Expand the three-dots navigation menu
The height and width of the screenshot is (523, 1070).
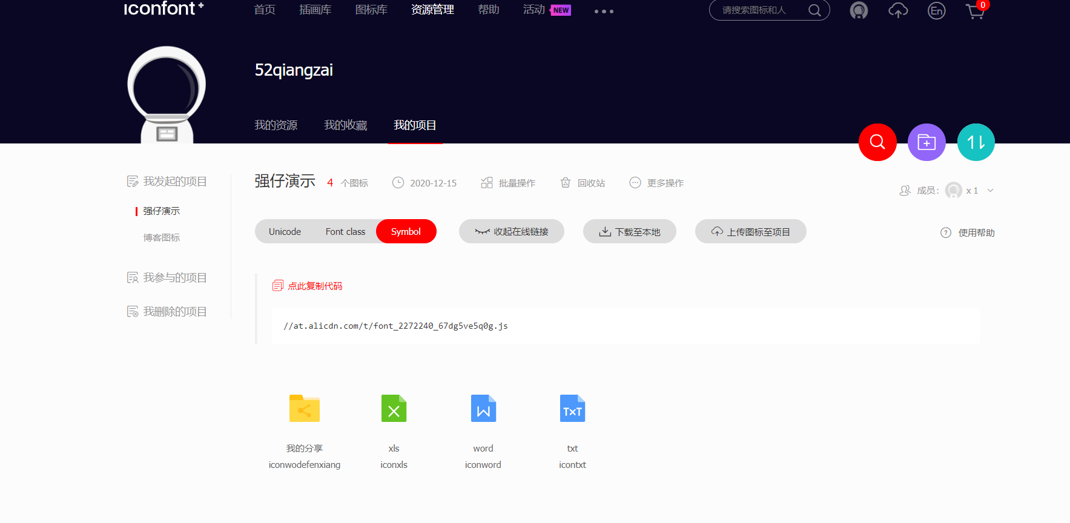click(x=604, y=12)
